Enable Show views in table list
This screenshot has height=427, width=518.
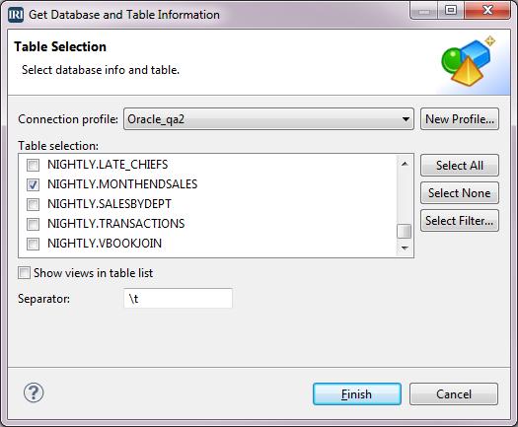[24, 273]
